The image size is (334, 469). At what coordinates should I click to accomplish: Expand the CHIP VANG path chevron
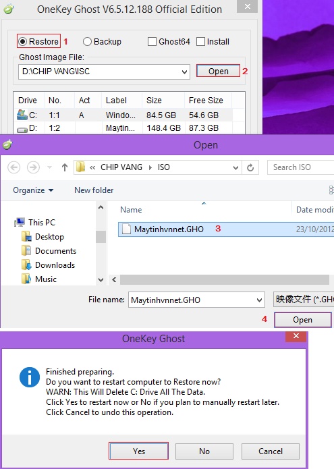pos(150,167)
